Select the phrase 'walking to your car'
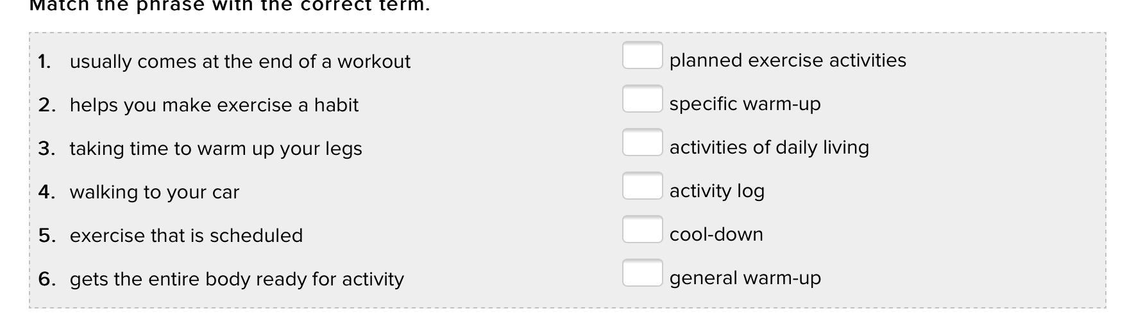1127x320 pixels. (154, 192)
